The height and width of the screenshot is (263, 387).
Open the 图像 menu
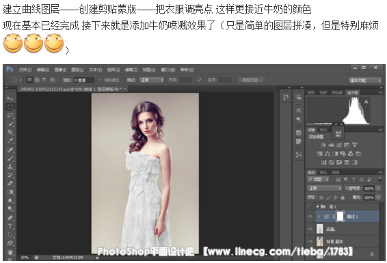[60, 70]
